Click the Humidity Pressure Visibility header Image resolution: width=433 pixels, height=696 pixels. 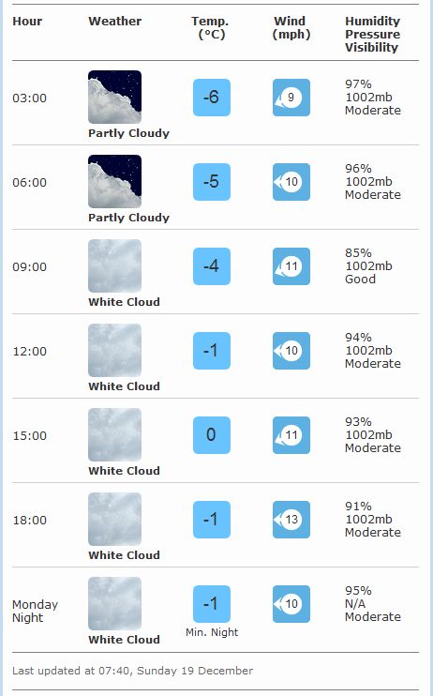(373, 34)
